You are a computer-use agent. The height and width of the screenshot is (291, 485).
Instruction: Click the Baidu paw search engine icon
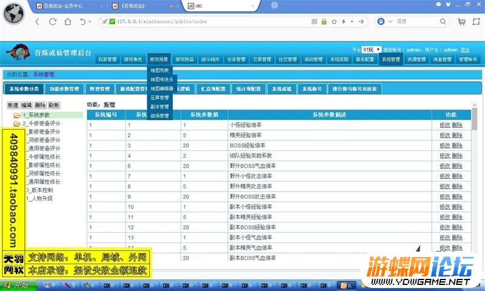click(381, 21)
